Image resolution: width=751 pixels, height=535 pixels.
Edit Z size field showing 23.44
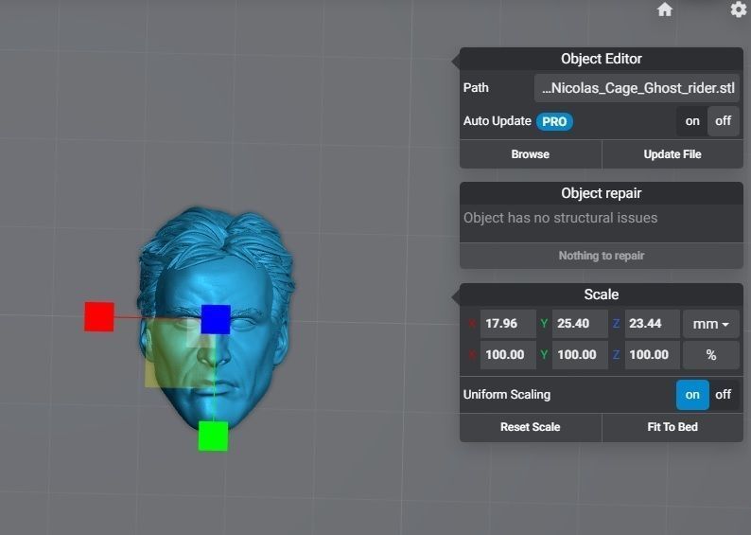click(x=653, y=324)
